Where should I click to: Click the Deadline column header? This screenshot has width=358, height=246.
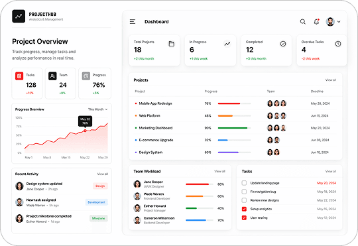[x=317, y=92]
